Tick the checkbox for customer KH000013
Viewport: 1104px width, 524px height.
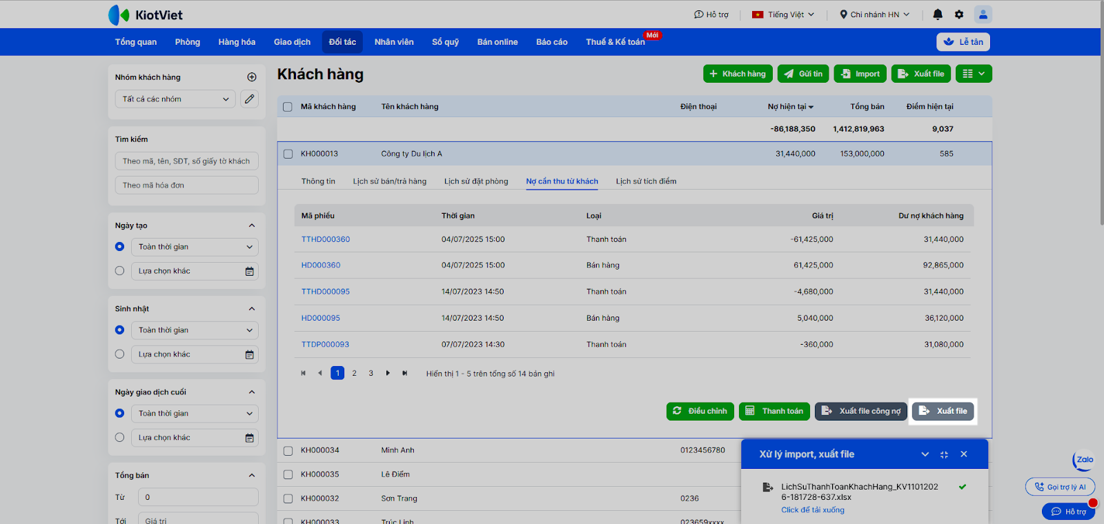[288, 154]
